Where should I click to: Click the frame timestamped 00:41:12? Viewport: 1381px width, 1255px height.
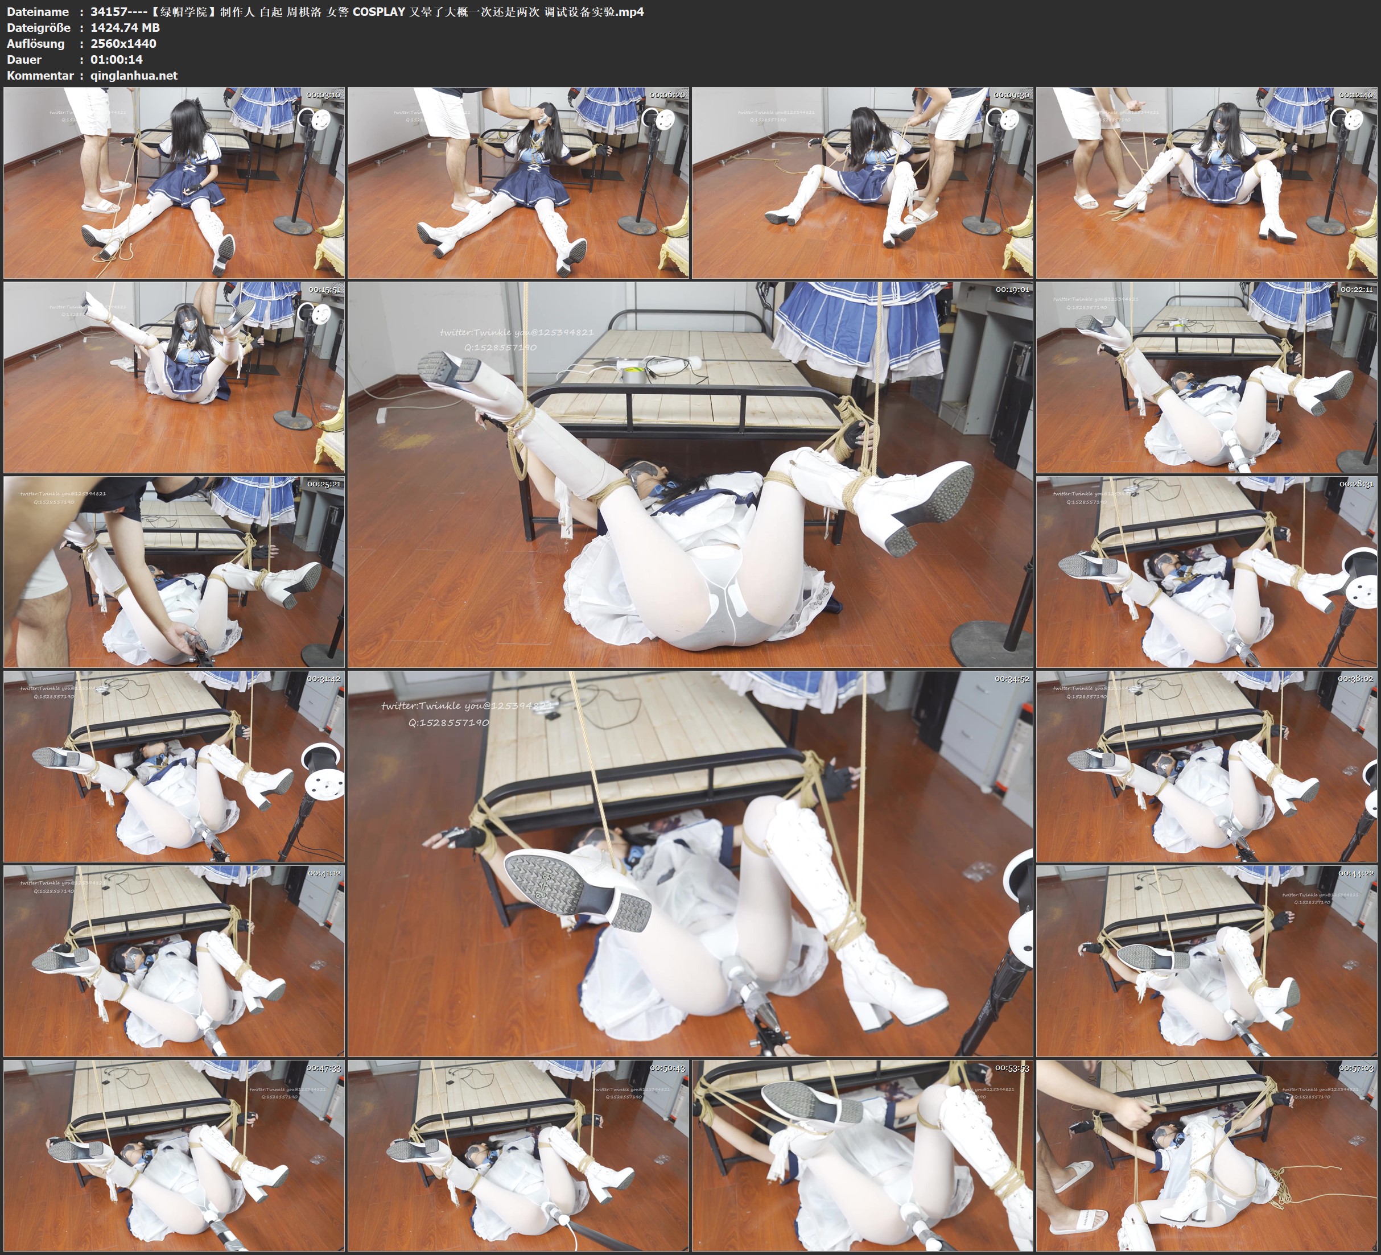coord(174,961)
